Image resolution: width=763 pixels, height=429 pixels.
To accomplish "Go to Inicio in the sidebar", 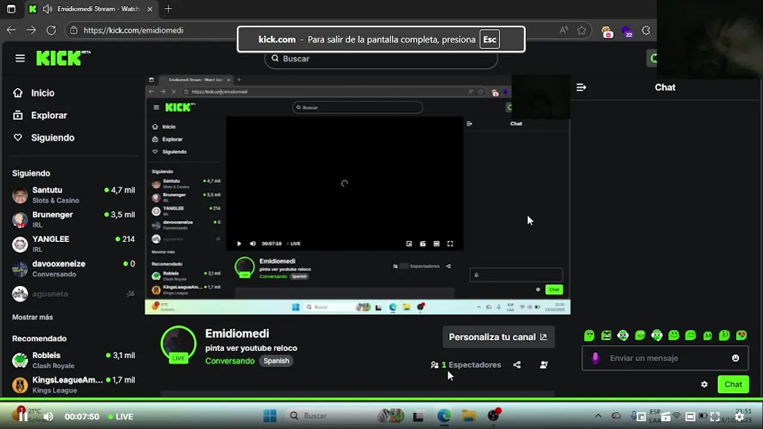I will (34, 93).
